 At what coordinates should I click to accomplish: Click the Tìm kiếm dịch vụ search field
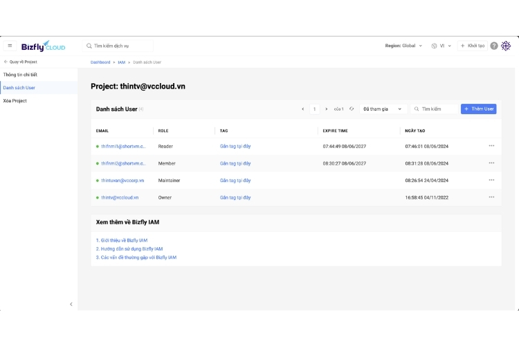click(119, 46)
